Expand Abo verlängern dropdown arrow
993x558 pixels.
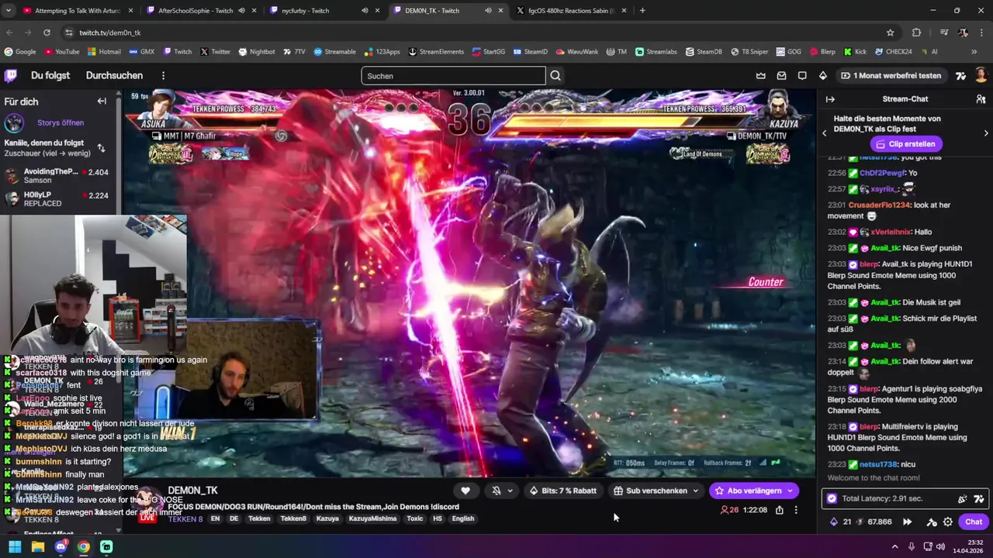790,491
